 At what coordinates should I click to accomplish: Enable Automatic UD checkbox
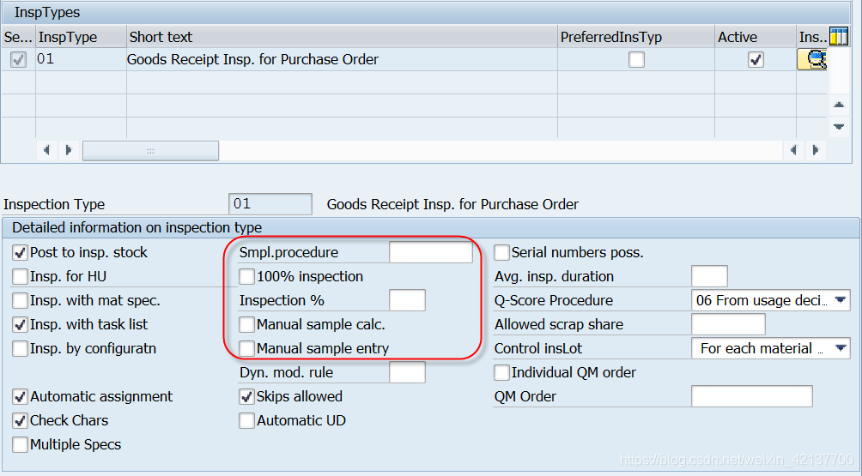246,420
